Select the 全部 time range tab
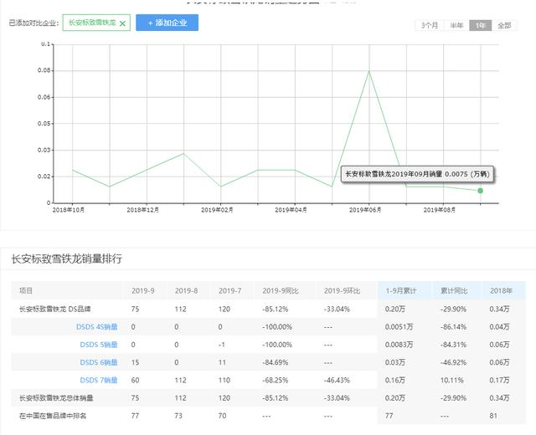 (504, 25)
